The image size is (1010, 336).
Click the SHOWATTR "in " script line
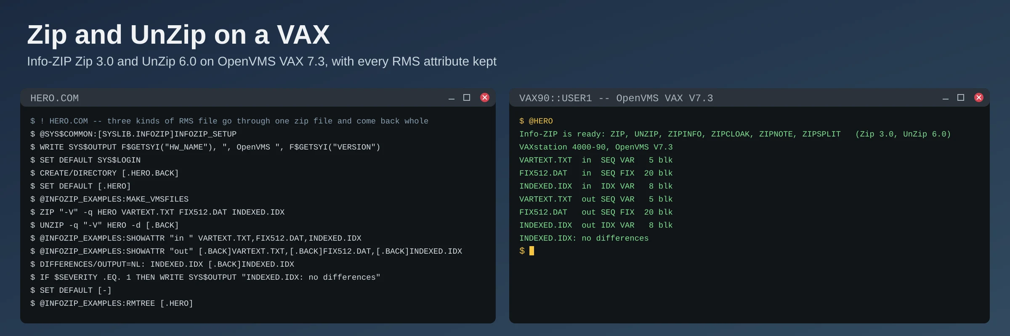[196, 238]
